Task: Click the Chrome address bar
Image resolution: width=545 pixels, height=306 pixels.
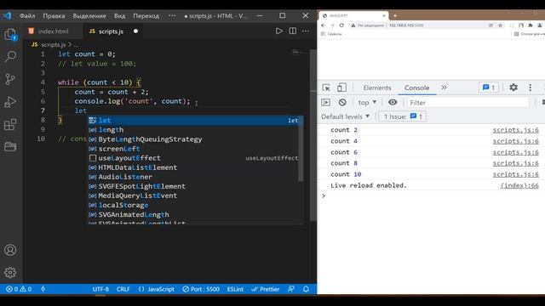Action: 421,25
